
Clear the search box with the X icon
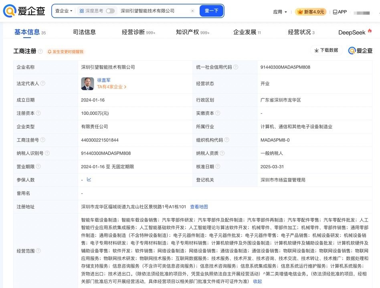tap(192, 11)
